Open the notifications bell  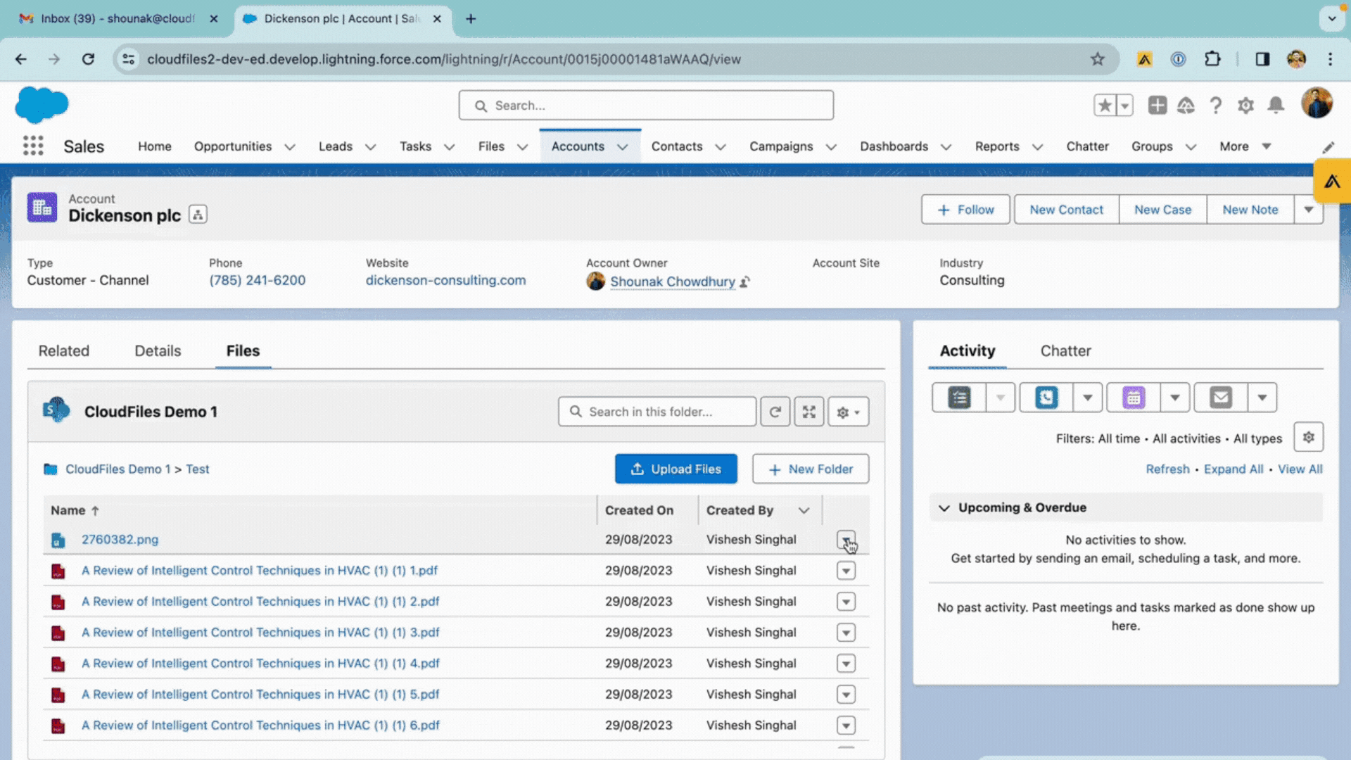[x=1276, y=106]
